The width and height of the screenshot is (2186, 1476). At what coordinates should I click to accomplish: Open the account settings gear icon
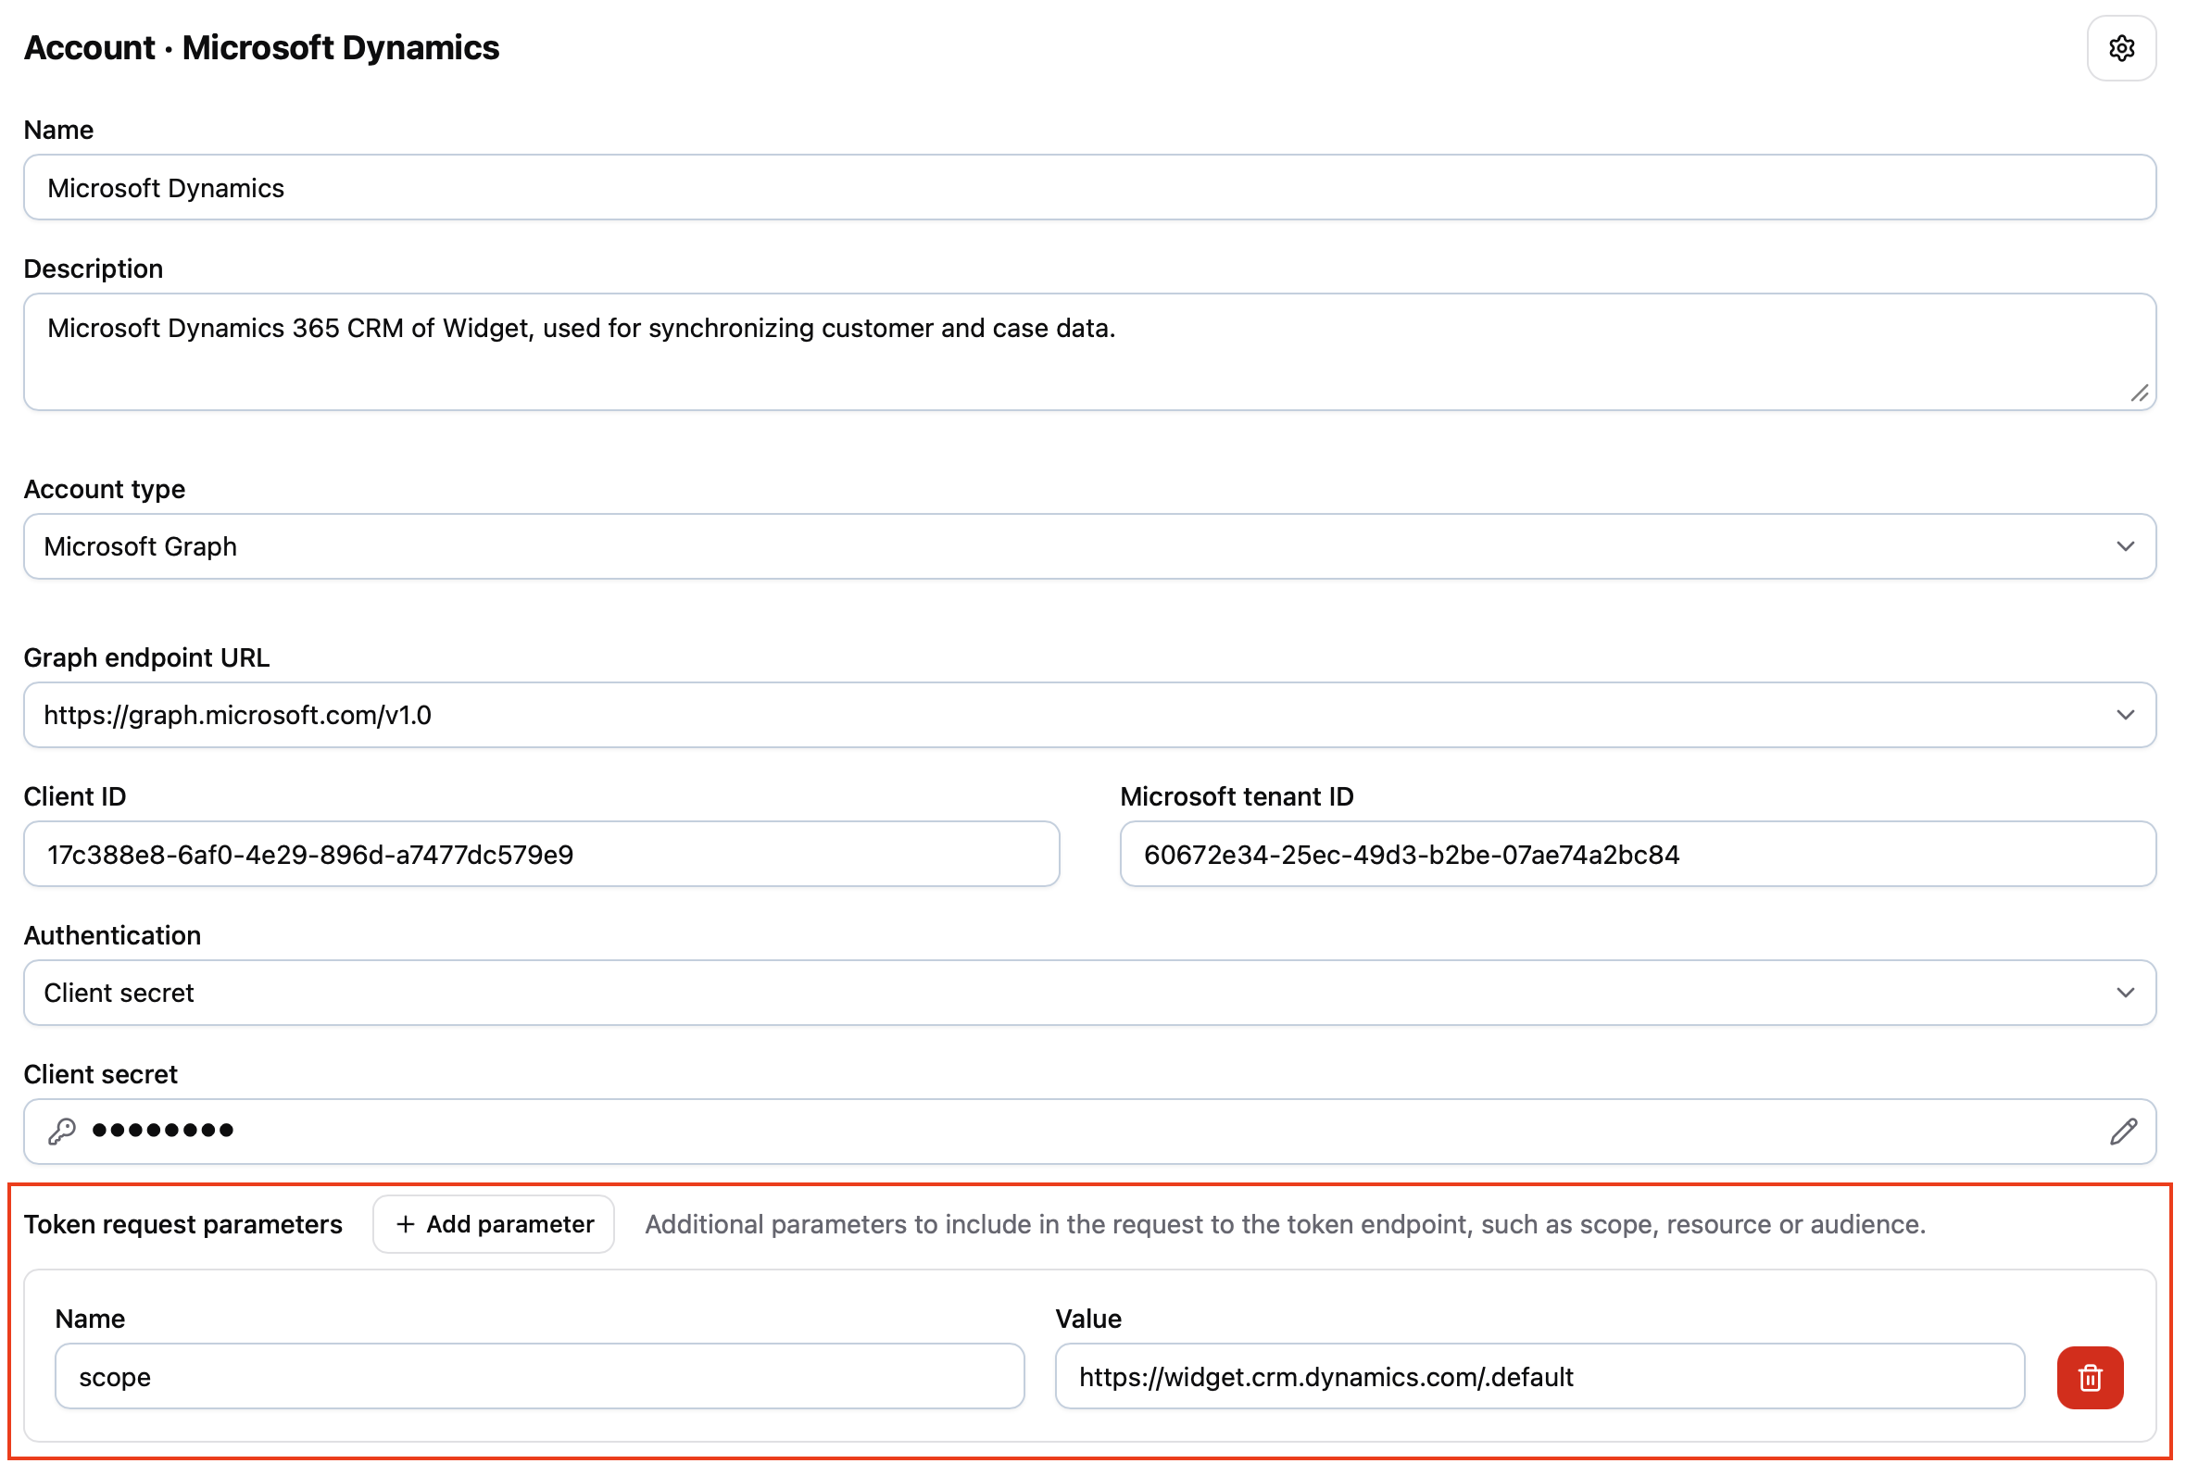[2121, 48]
